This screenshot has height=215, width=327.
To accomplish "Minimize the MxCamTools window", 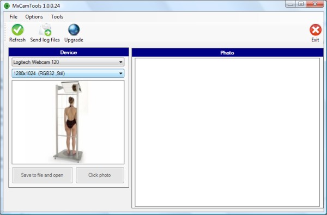I will pos(290,4).
